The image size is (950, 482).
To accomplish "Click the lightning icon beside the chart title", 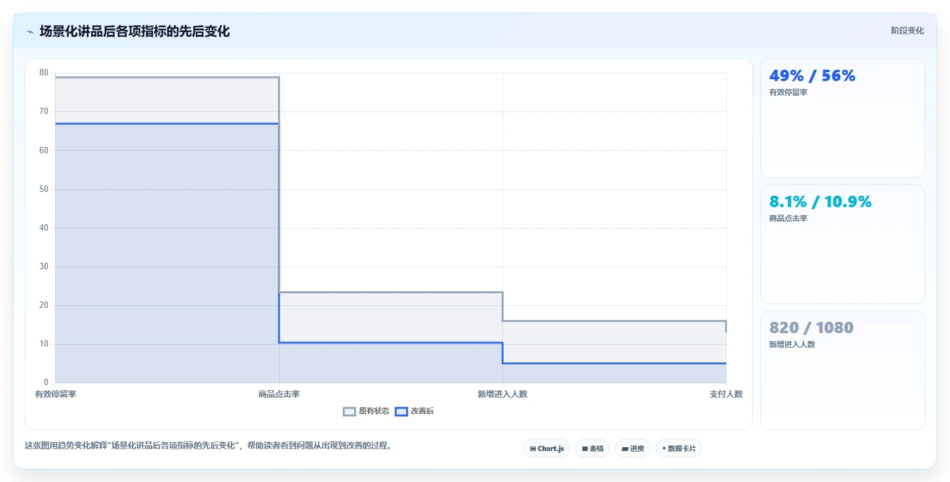I will click(x=30, y=32).
